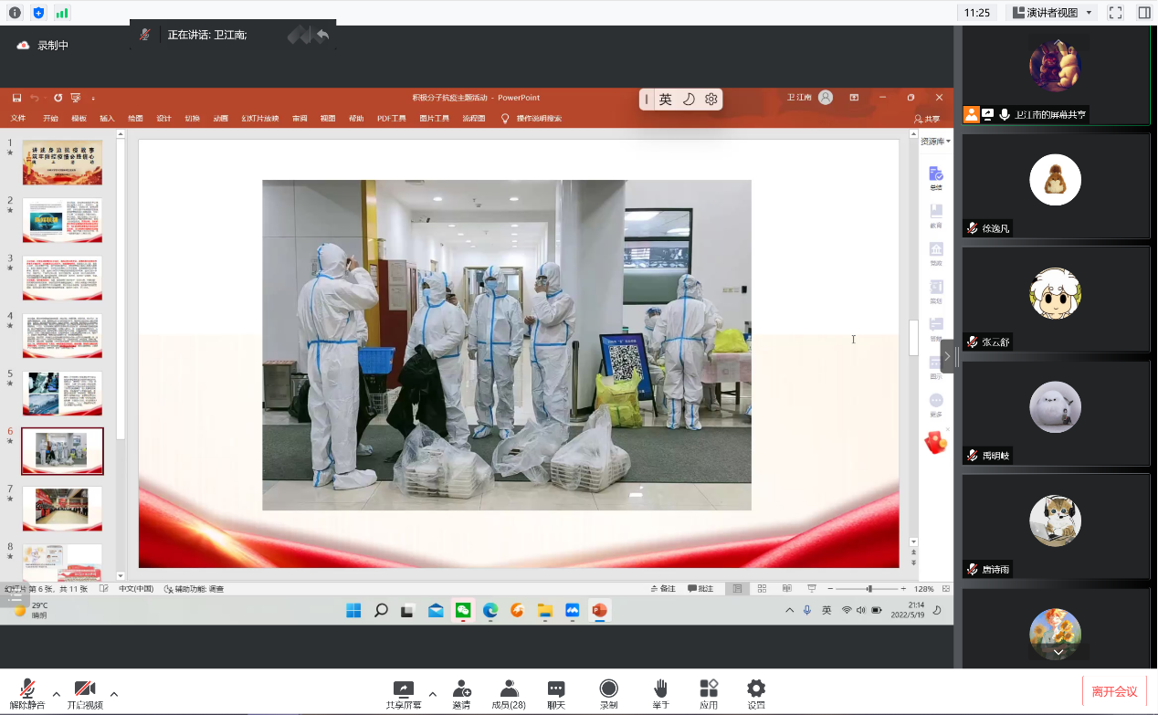Click the 离开会议 leave meeting button
Image resolution: width=1158 pixels, height=715 pixels.
click(x=1114, y=691)
